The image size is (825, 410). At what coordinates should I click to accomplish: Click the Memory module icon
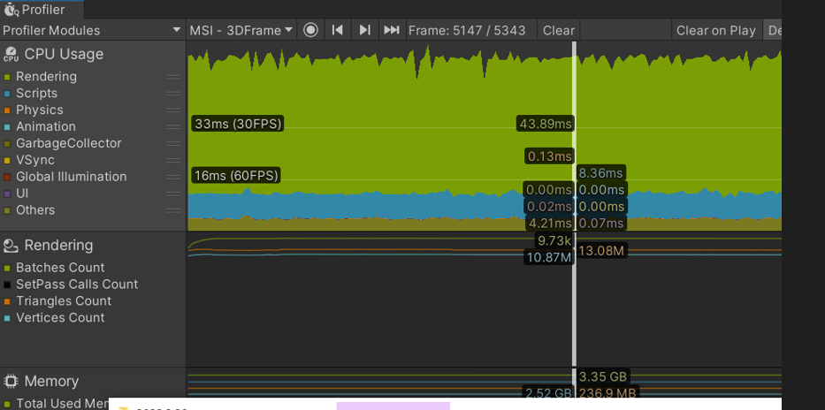click(11, 381)
